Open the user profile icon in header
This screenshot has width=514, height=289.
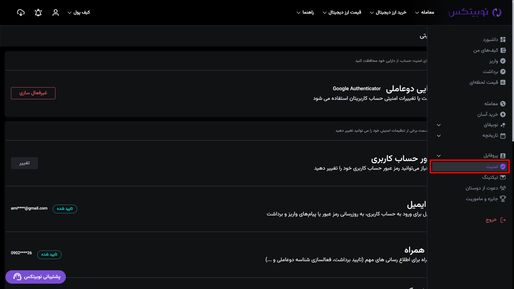[x=56, y=13]
